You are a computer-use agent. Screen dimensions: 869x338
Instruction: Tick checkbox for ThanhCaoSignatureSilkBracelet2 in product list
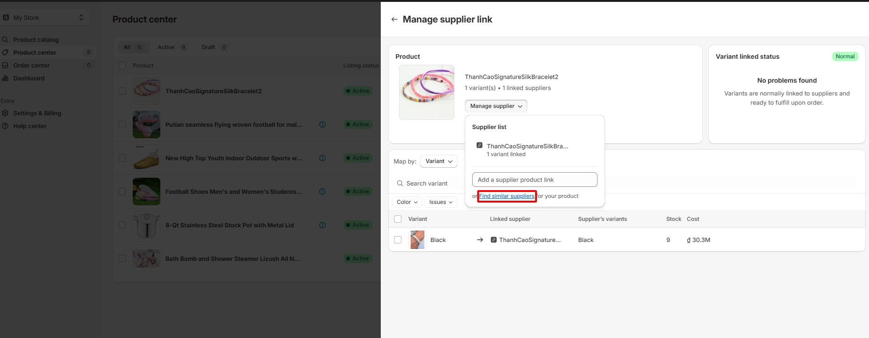[x=122, y=91]
